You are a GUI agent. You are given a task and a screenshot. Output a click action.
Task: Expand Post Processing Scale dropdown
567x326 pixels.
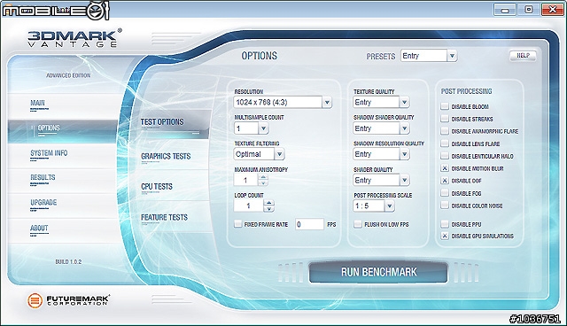tap(389, 206)
